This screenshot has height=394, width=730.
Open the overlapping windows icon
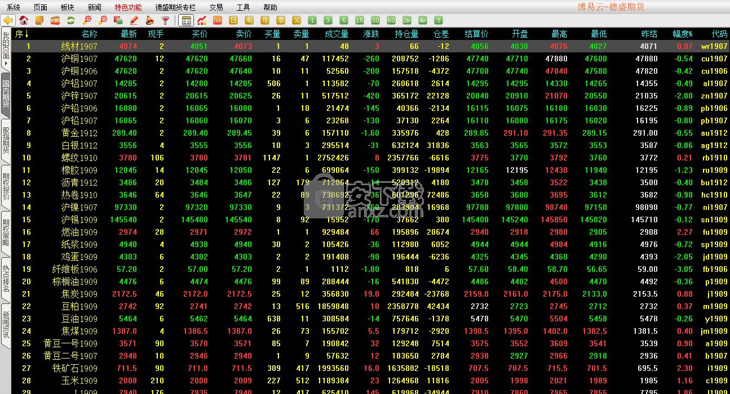click(118, 20)
